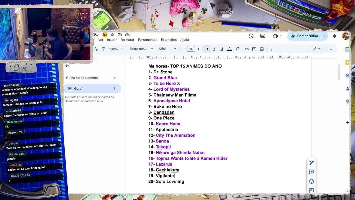Open Google Keep in side panel

(x=348, y=62)
